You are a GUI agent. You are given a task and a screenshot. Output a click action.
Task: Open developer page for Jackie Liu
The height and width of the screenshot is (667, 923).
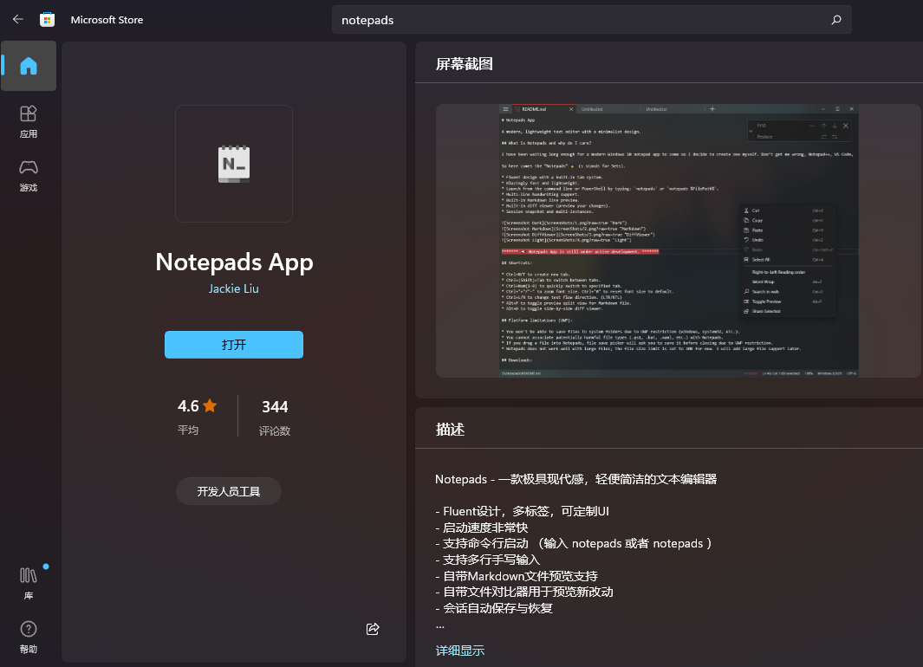point(233,288)
